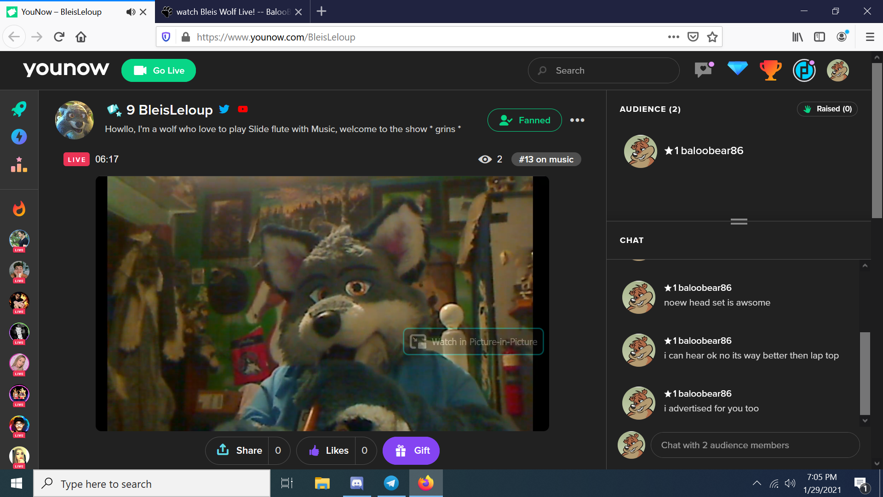This screenshot has width=883, height=497.
Task: Reload the page
Action: tap(59, 37)
